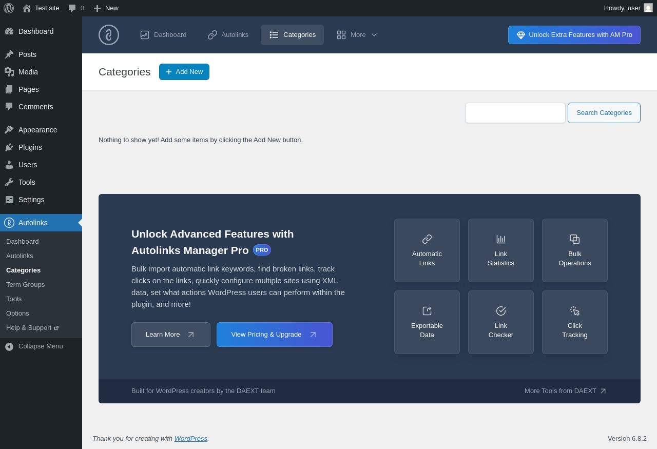The image size is (657, 449).
Task: Select the Categories tab in plugin header
Action: 292,35
